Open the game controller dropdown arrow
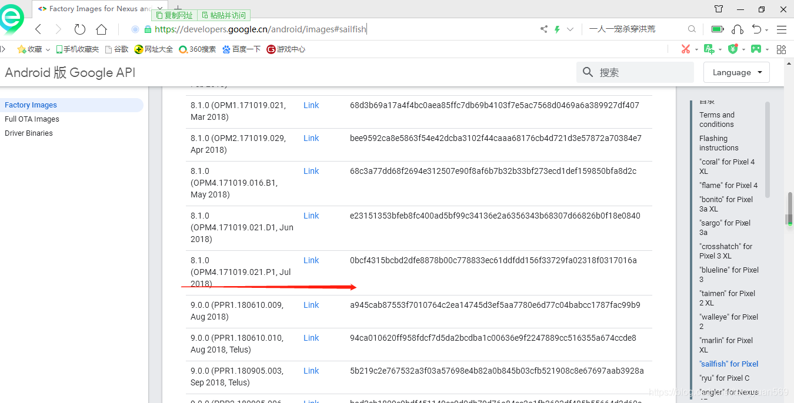The height and width of the screenshot is (403, 794). click(x=768, y=50)
